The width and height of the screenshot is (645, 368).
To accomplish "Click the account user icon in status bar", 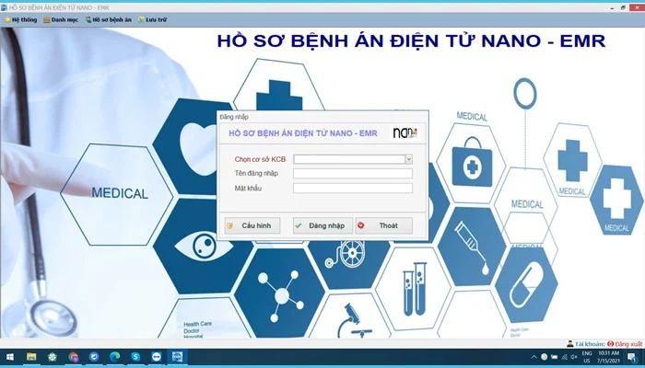I will 570,344.
